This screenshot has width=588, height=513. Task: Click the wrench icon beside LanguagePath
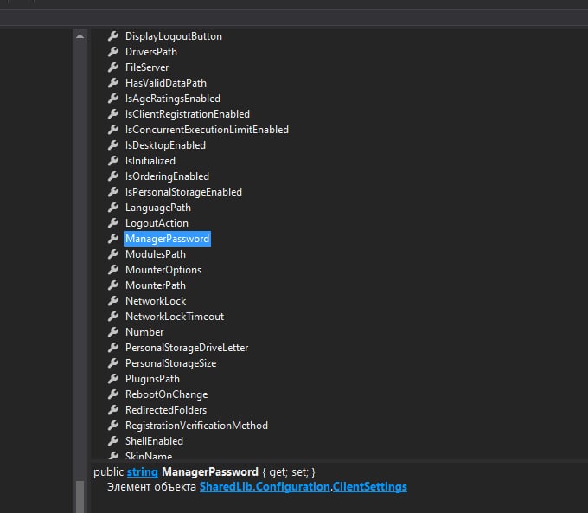[x=113, y=208]
